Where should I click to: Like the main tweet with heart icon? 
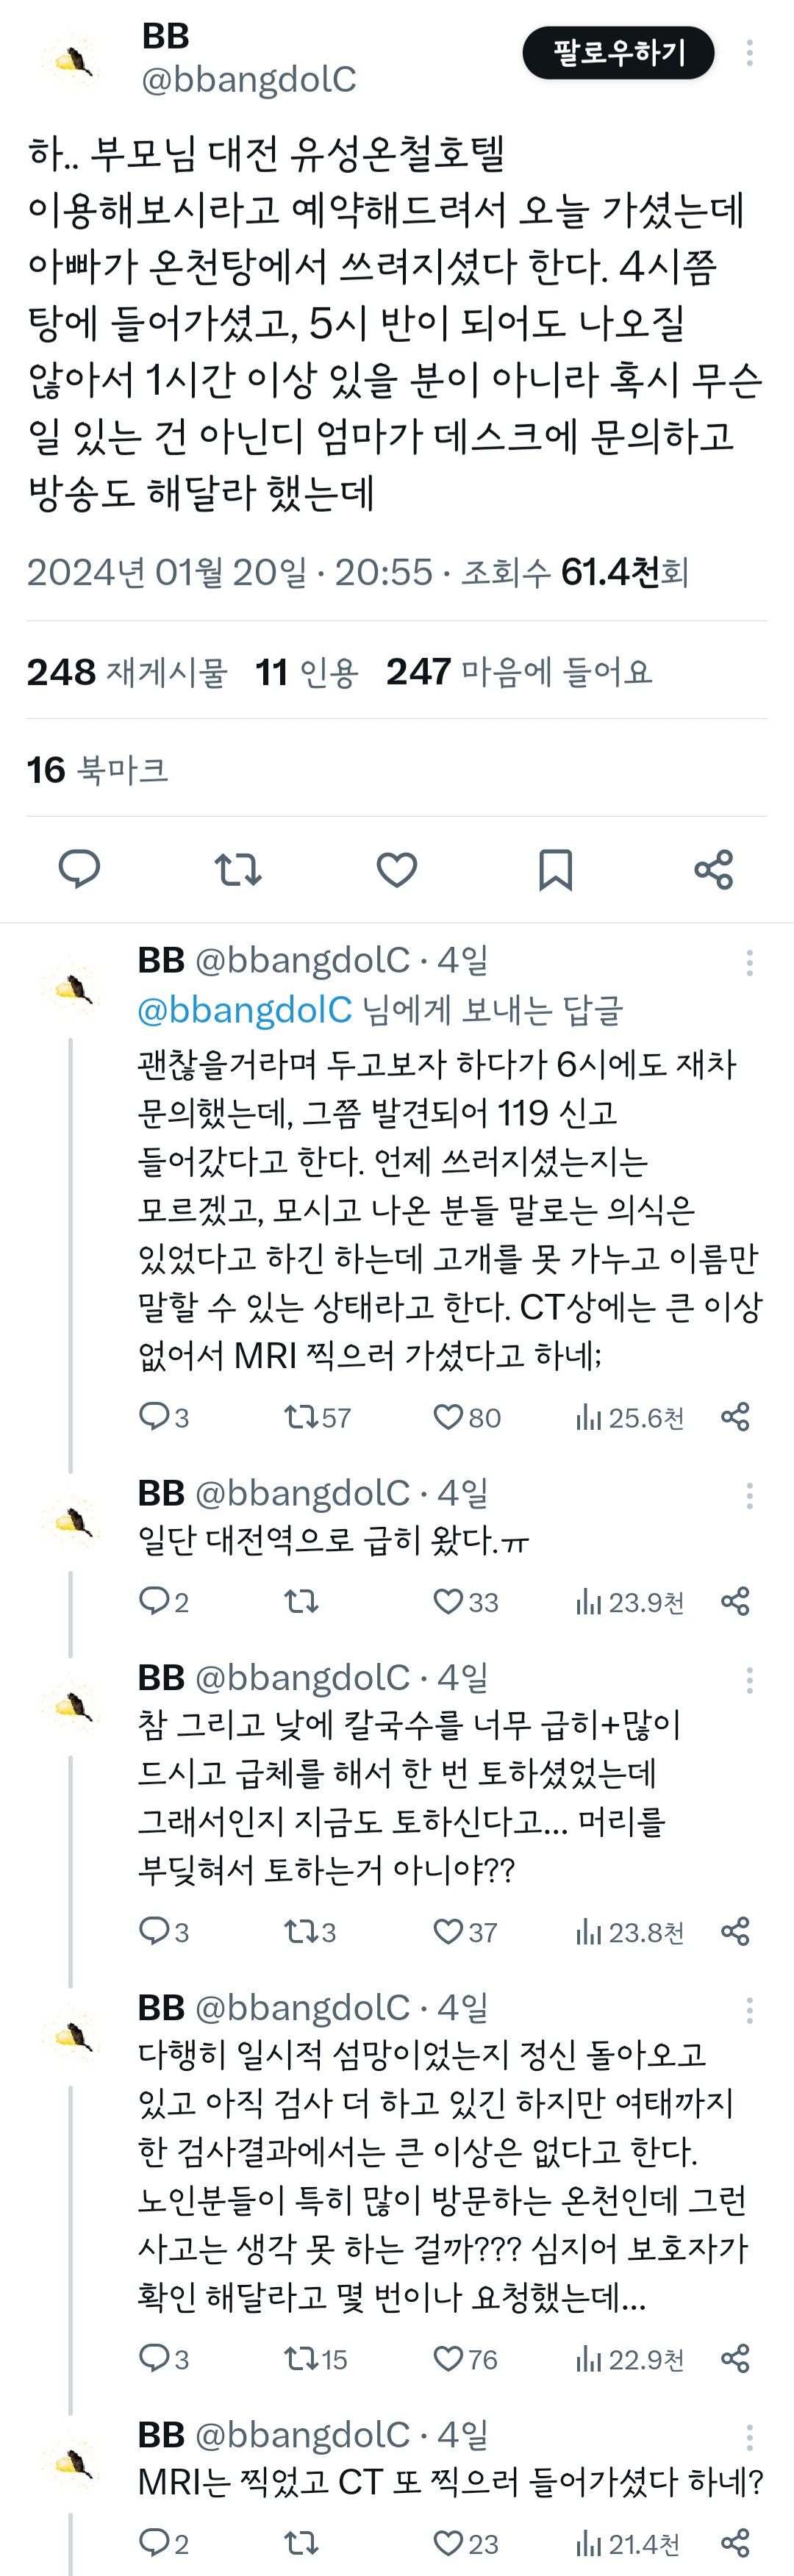click(397, 869)
